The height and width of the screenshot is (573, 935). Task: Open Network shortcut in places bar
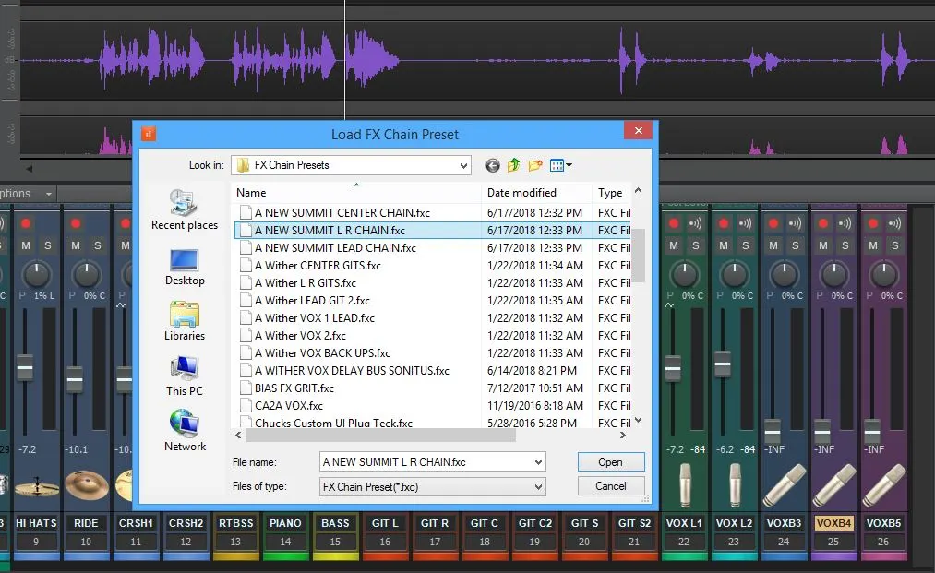point(185,432)
